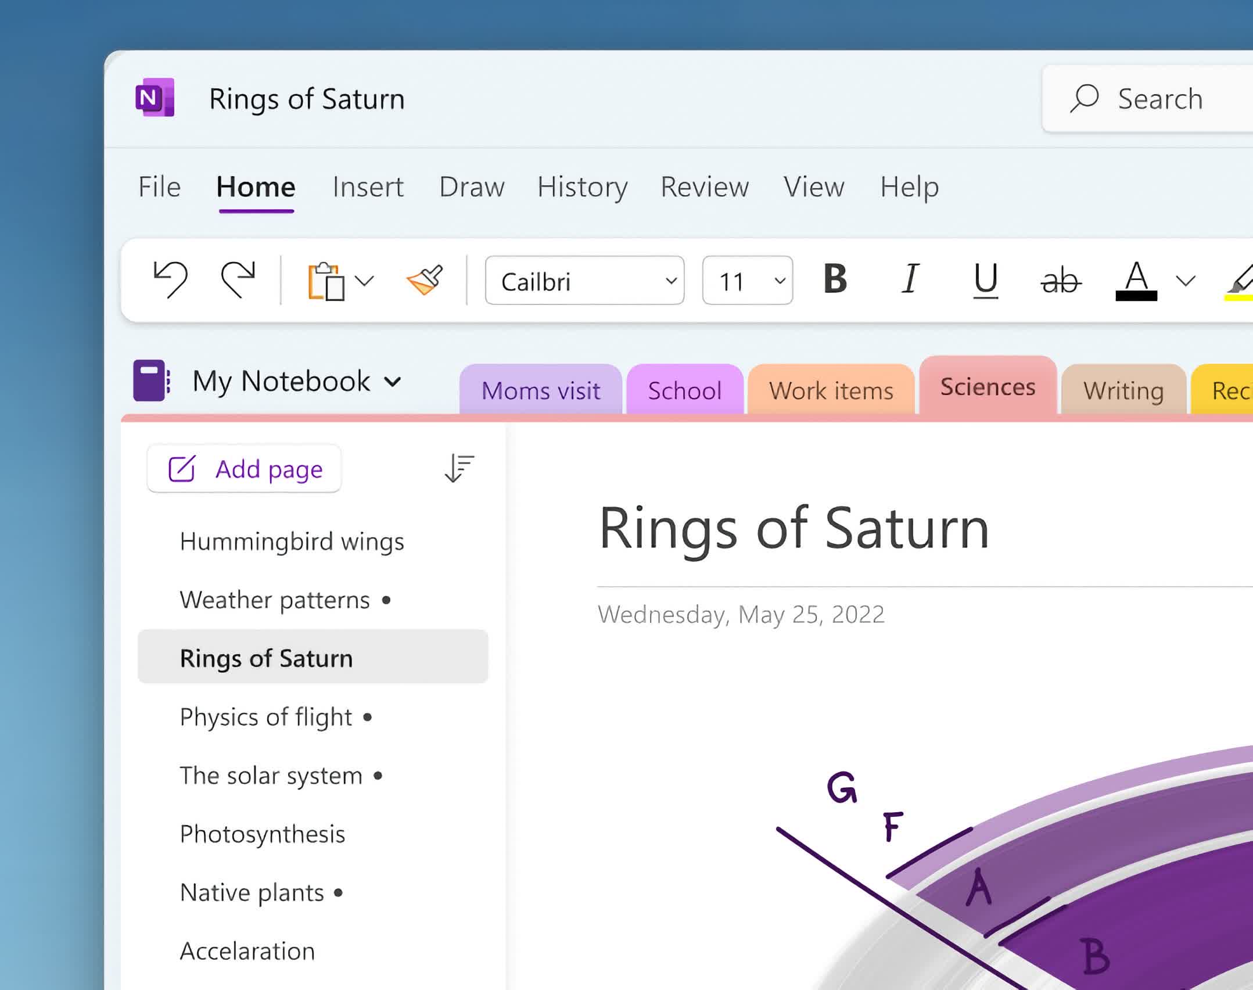Click the Paste clipboard icon

tap(327, 281)
